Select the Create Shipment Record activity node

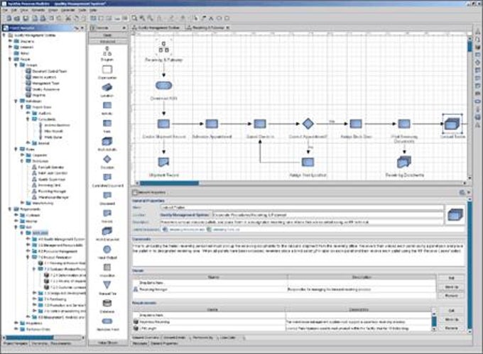click(x=163, y=123)
